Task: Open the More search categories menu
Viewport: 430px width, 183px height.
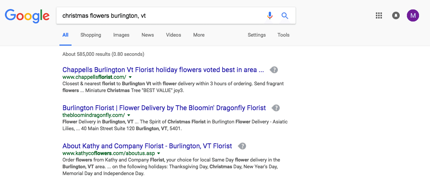Action: (199, 35)
